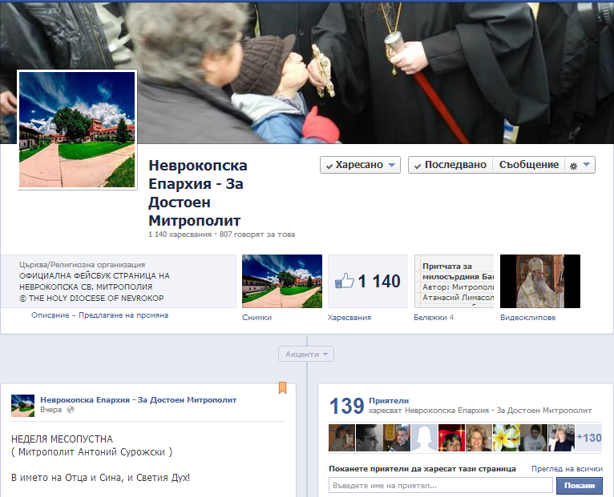Click the Вчера post timestamp

[x=51, y=410]
